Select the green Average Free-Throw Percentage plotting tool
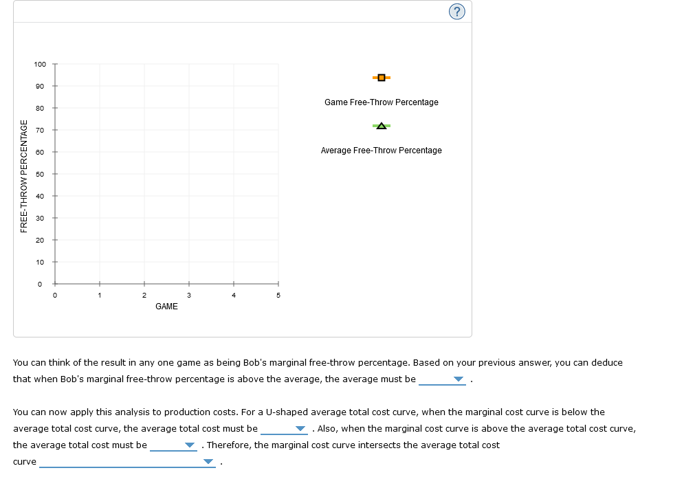Image resolution: width=673 pixels, height=477 pixels. pyautogui.click(x=380, y=126)
